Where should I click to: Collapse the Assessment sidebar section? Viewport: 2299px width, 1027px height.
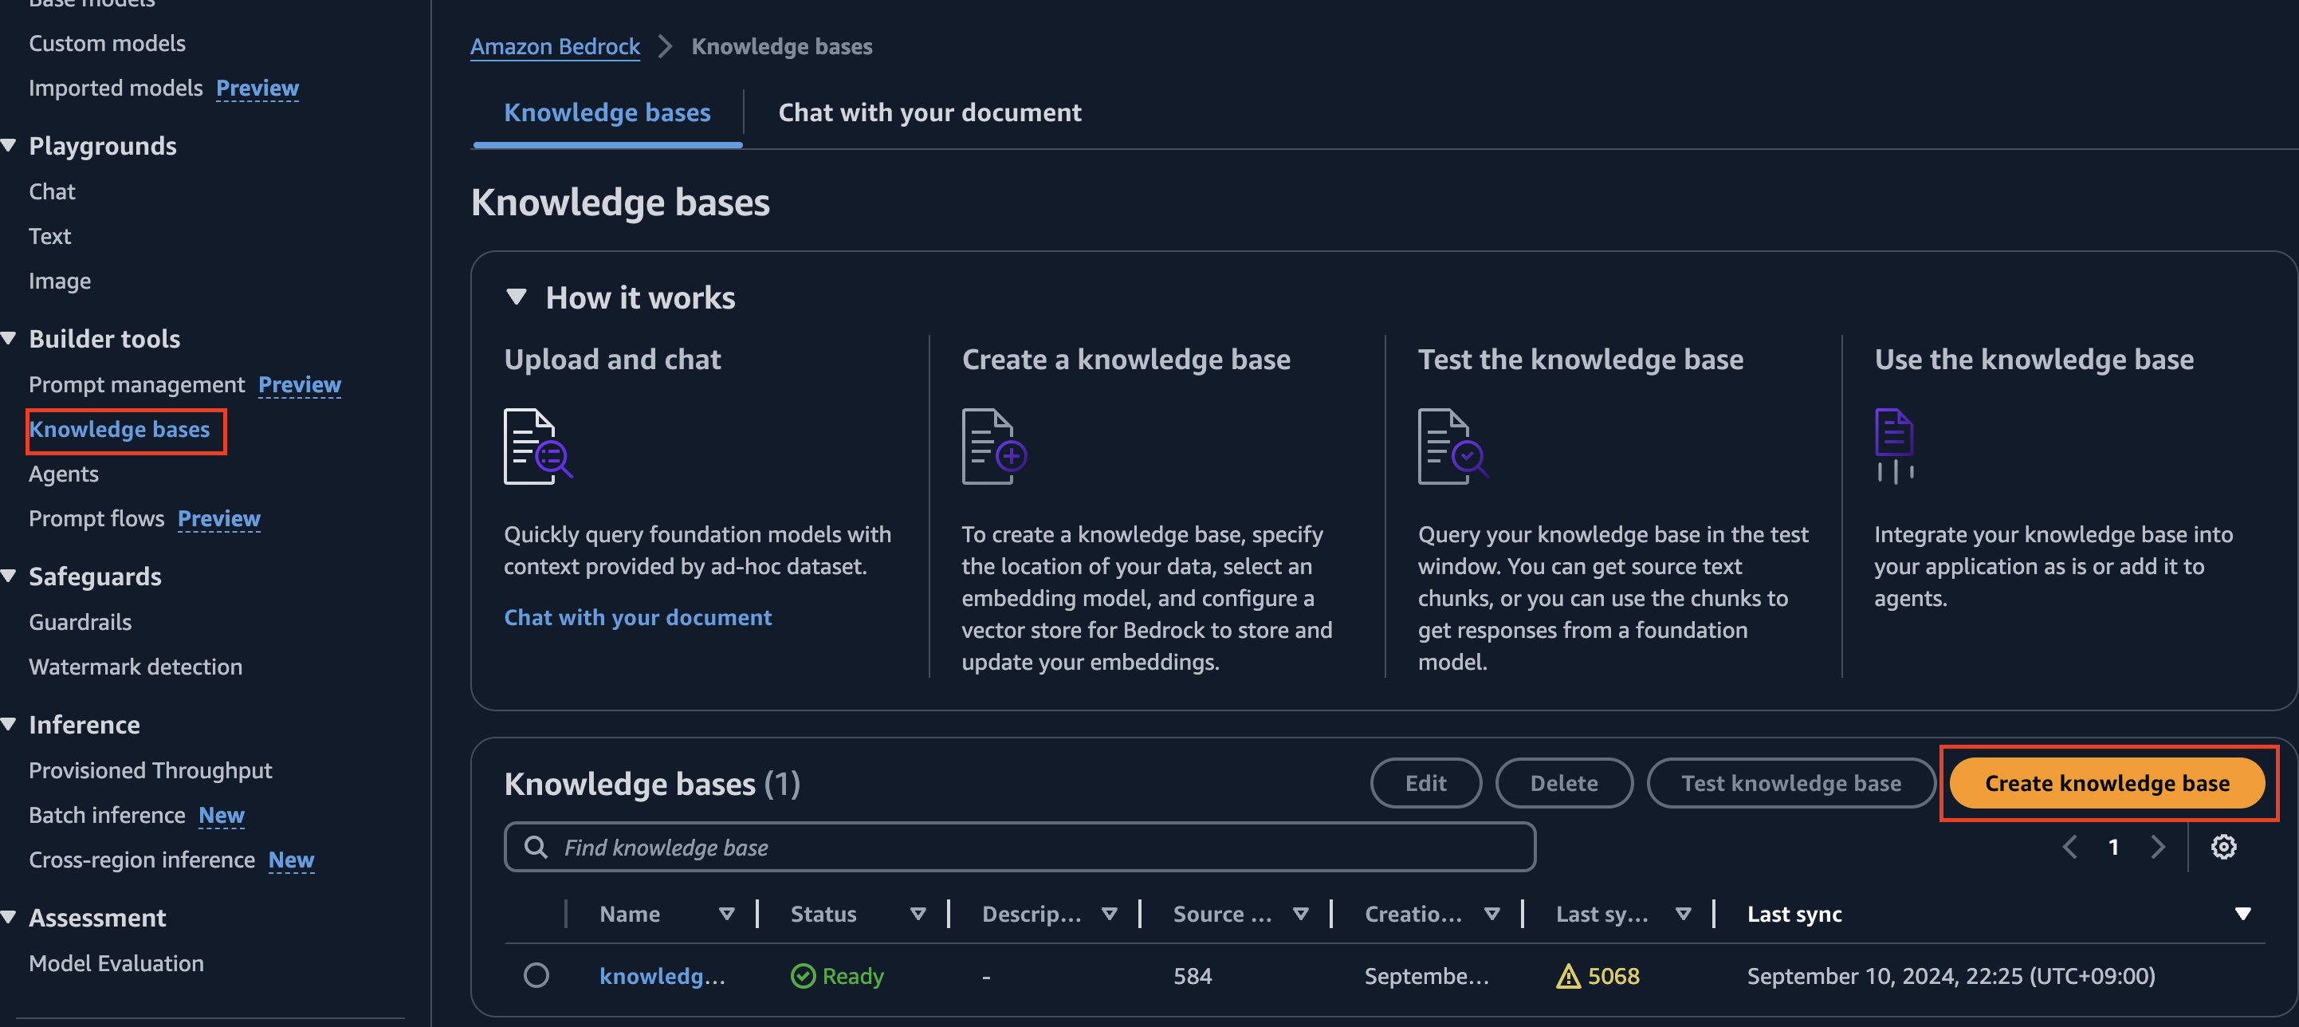[x=9, y=916]
